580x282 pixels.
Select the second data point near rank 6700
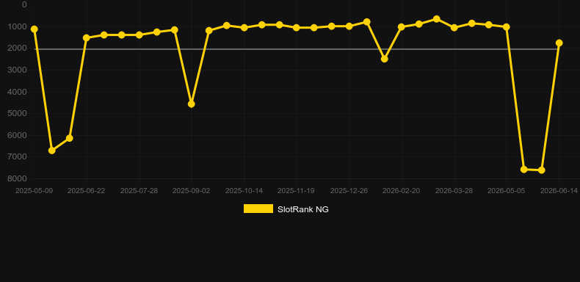click(52, 151)
